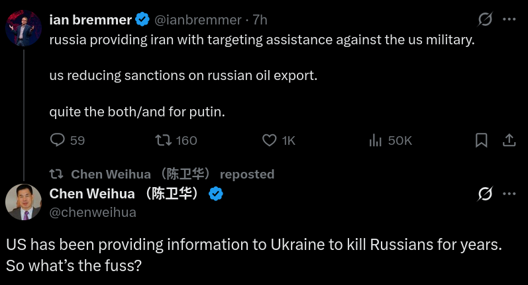
Task: Open Grok icon on Bremmer's tweet
Action: coord(485,20)
